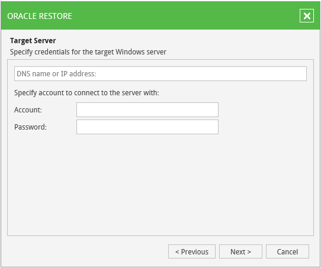Click the 'ORACLE RESTORE' title text
The height and width of the screenshot is (268, 321).
[40, 16]
